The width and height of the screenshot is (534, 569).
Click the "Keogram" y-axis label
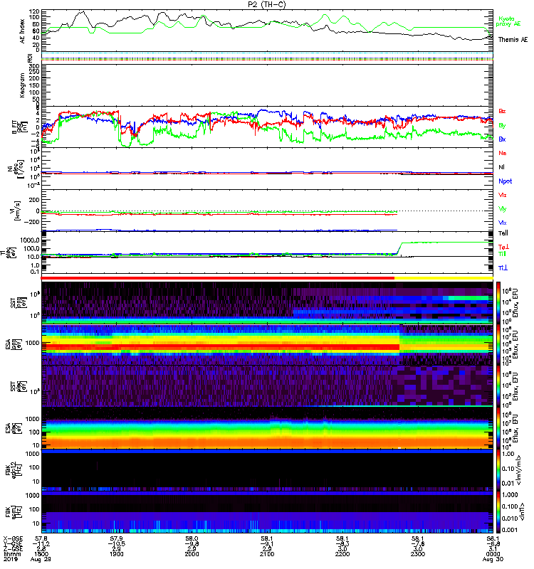tap(22, 85)
